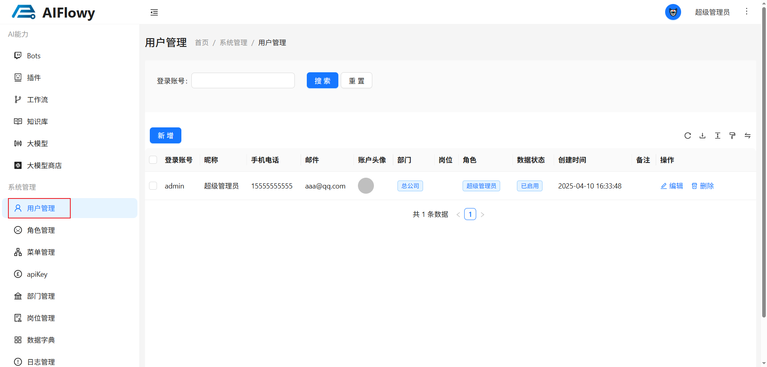Click the refresh table icon

[x=688, y=136]
